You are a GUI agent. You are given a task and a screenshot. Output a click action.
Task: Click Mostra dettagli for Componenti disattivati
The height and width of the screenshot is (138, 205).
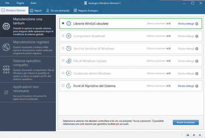[x=186, y=36]
